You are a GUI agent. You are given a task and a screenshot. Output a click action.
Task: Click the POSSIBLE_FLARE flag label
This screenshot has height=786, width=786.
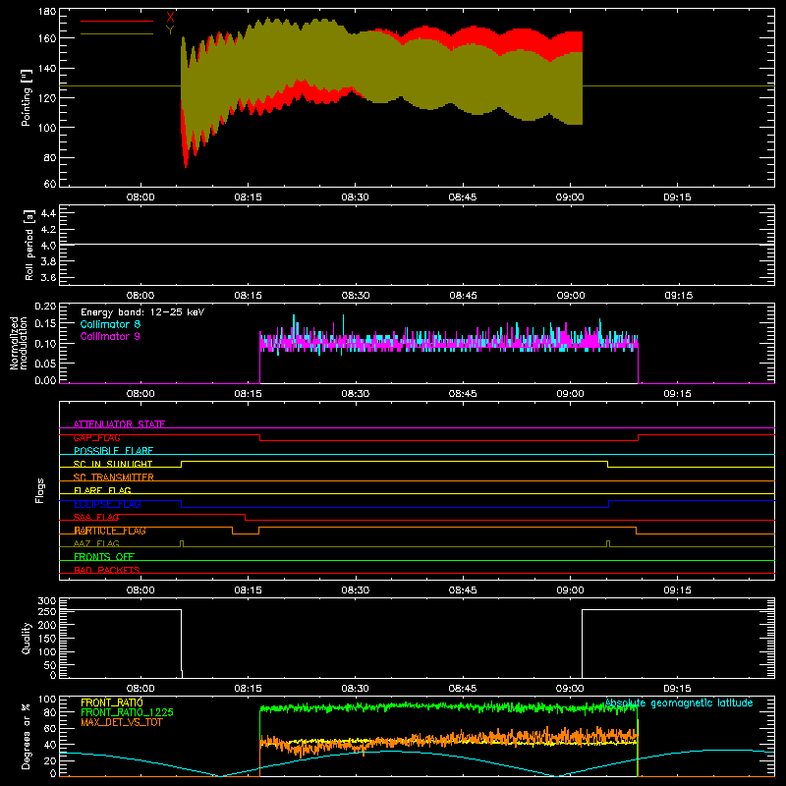pos(113,451)
